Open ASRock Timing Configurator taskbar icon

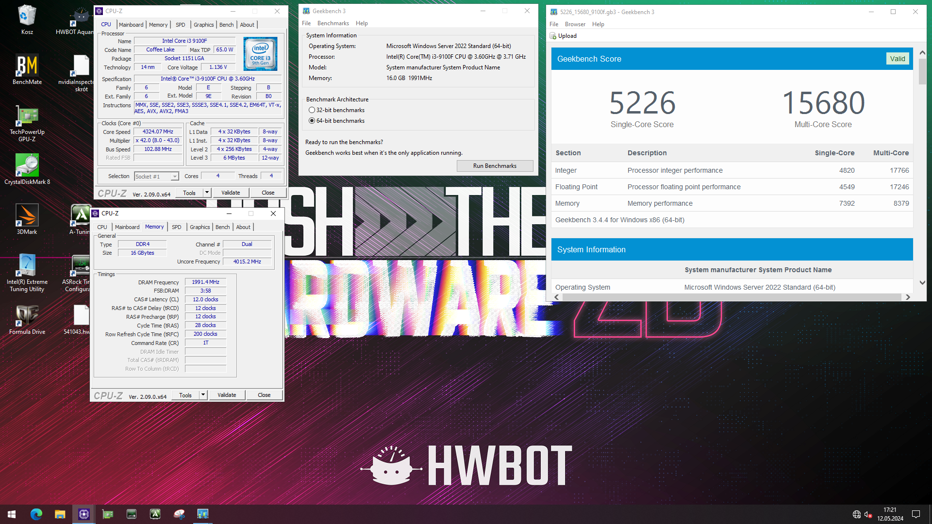tap(131, 514)
